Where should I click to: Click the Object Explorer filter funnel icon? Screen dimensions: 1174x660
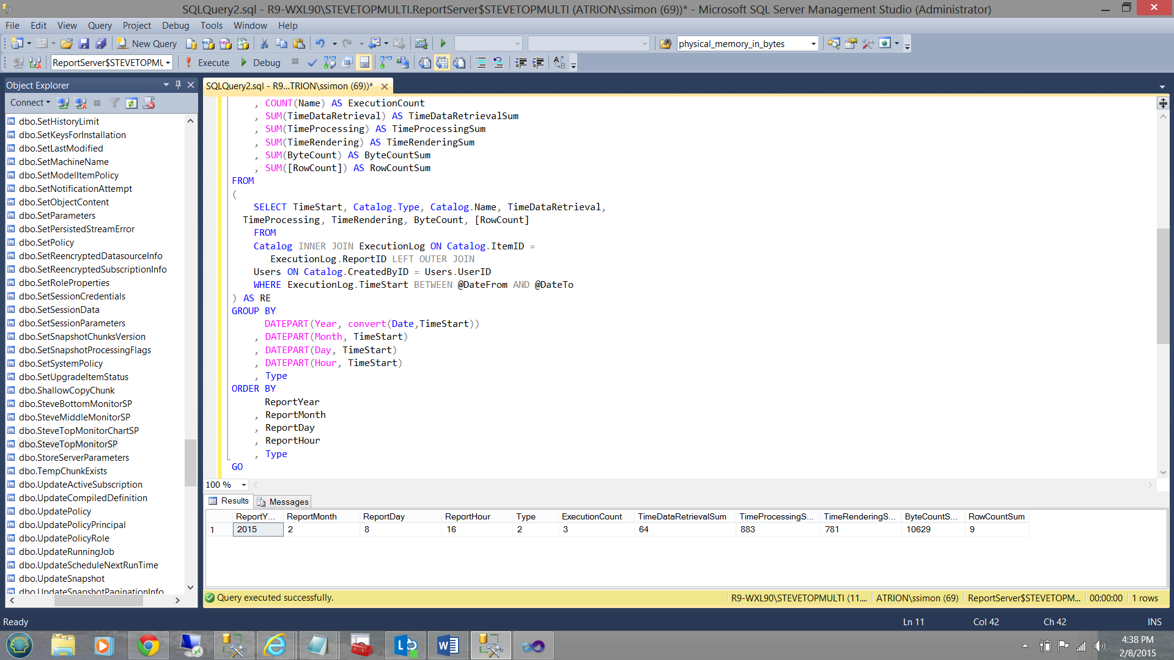pyautogui.click(x=114, y=103)
